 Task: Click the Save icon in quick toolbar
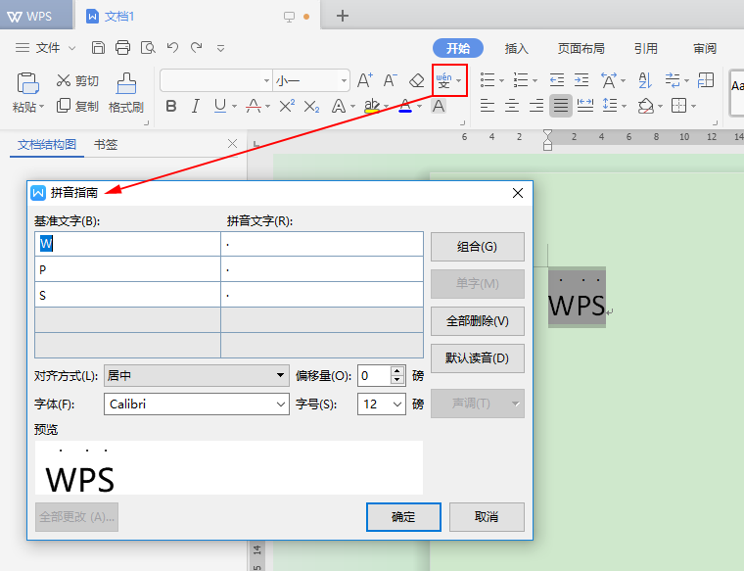point(98,47)
